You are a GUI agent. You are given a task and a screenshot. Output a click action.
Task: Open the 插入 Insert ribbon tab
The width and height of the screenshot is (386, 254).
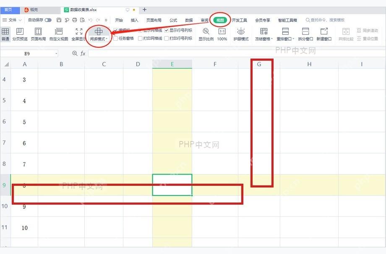pyautogui.click(x=134, y=20)
